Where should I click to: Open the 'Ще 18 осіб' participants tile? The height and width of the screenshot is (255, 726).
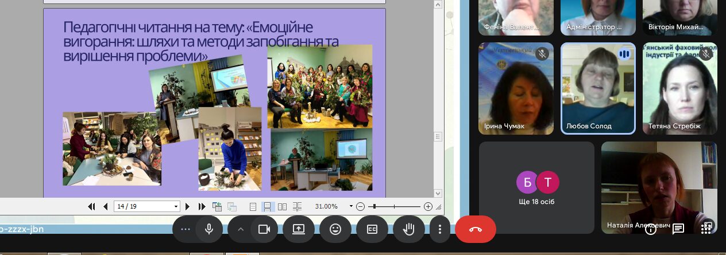(536, 188)
